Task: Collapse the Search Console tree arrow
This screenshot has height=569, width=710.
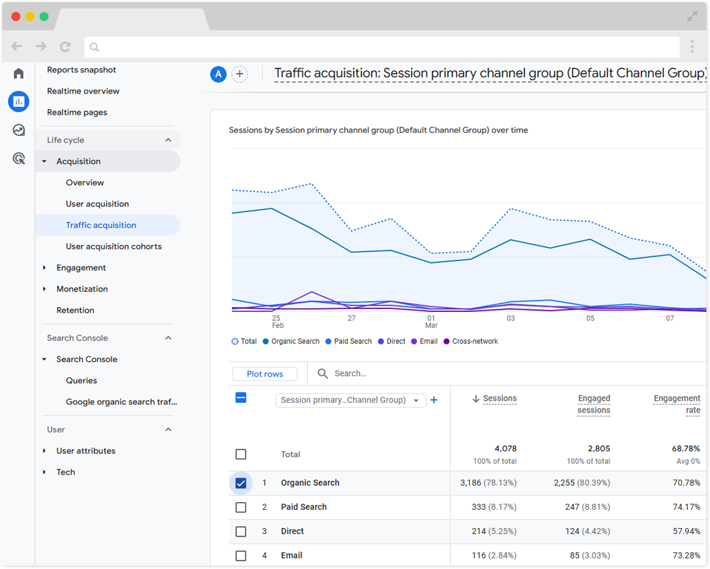Action: [44, 359]
